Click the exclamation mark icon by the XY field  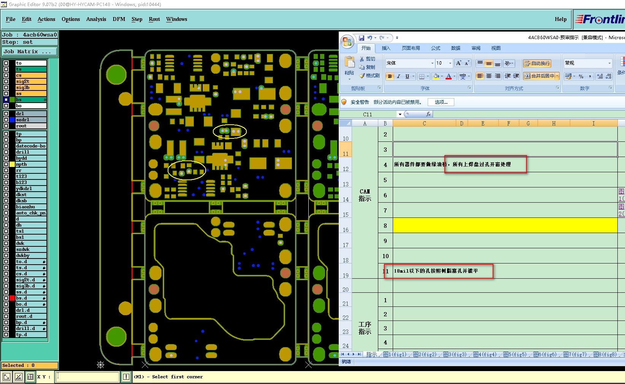tap(126, 377)
